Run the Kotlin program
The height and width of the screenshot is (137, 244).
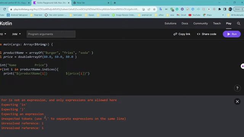(232, 34)
